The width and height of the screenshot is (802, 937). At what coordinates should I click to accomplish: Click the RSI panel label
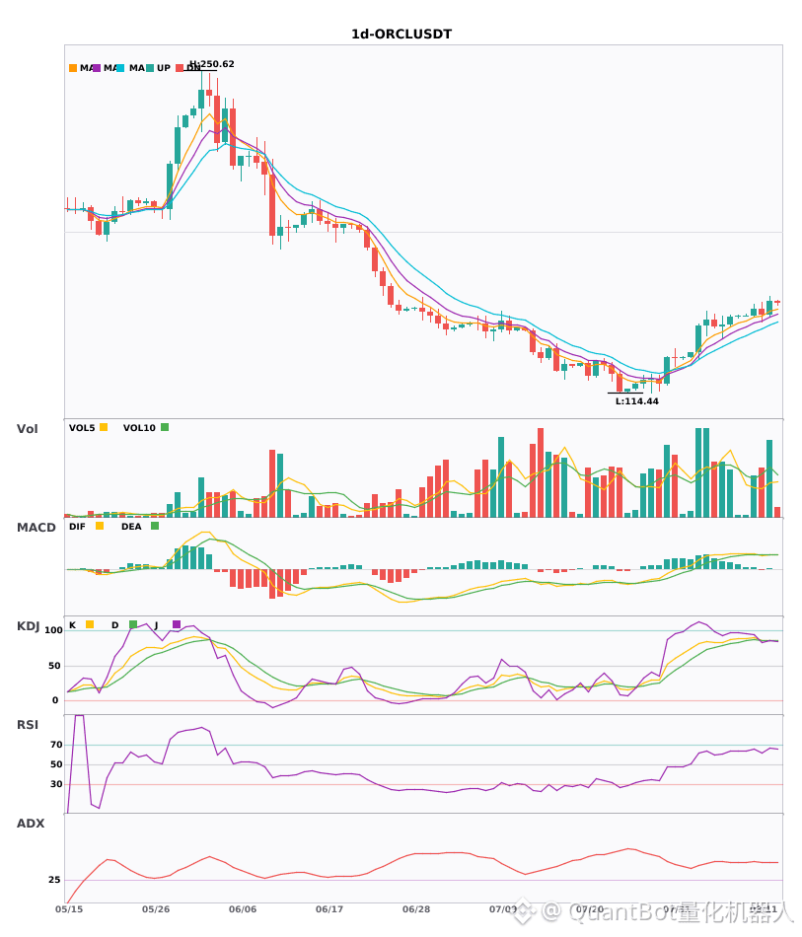coord(28,725)
